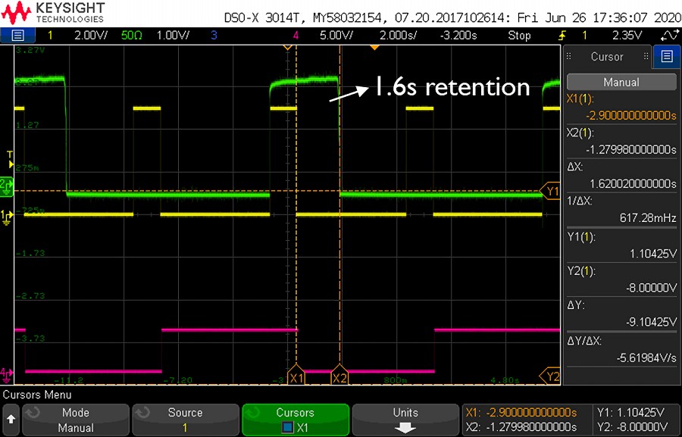Expand the Units softkey menu
This screenshot has height=437, width=682.
(405, 420)
